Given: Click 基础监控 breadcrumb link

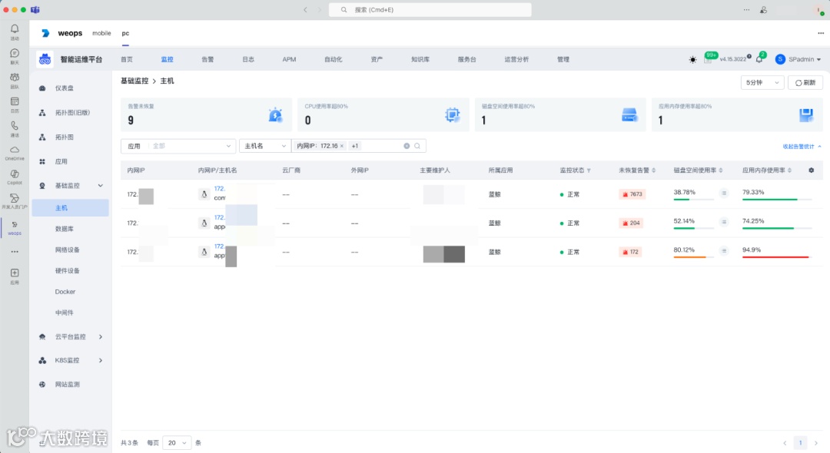Looking at the screenshot, I should pos(134,81).
